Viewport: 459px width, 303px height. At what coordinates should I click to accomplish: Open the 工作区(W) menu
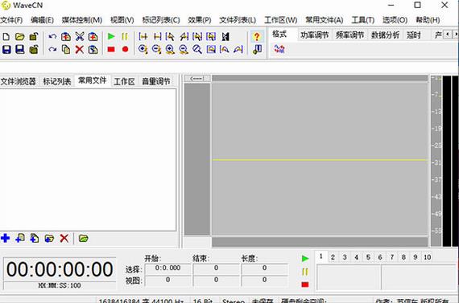281,20
